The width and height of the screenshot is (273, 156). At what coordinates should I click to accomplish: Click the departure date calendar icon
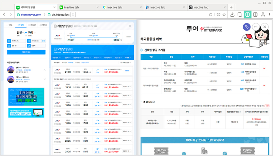click(x=9, y=41)
